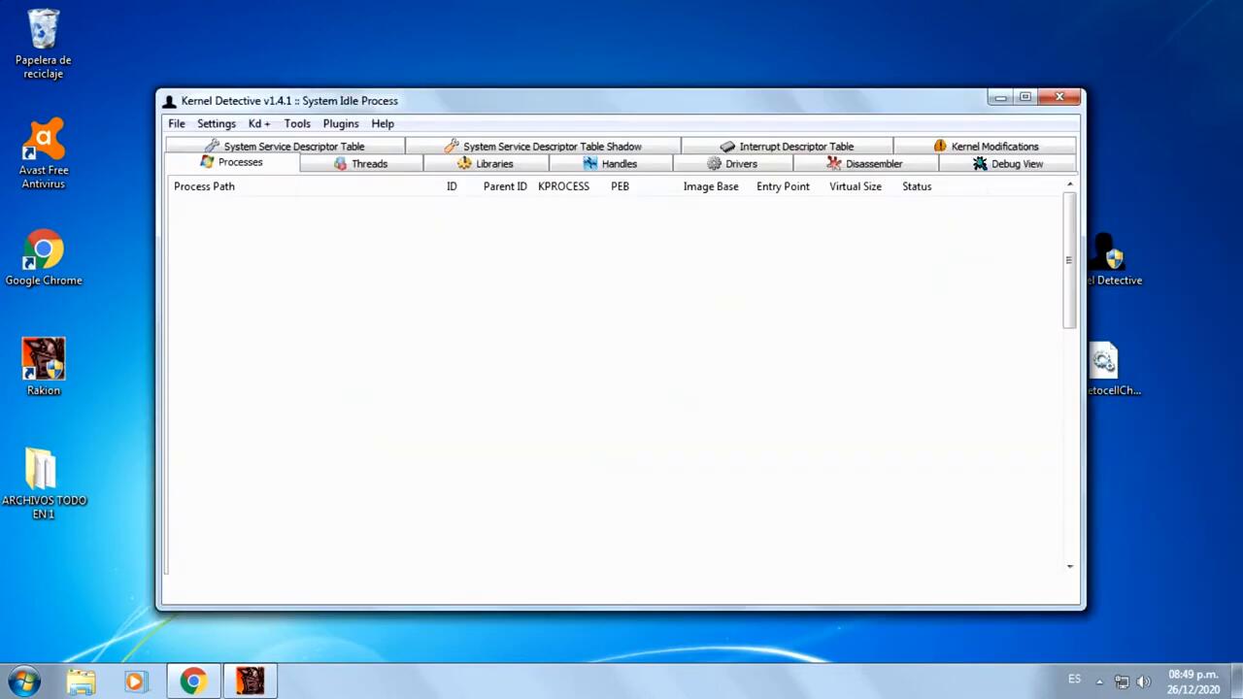The height and width of the screenshot is (699, 1243).
Task: Open the Kd + menu
Action: click(259, 124)
